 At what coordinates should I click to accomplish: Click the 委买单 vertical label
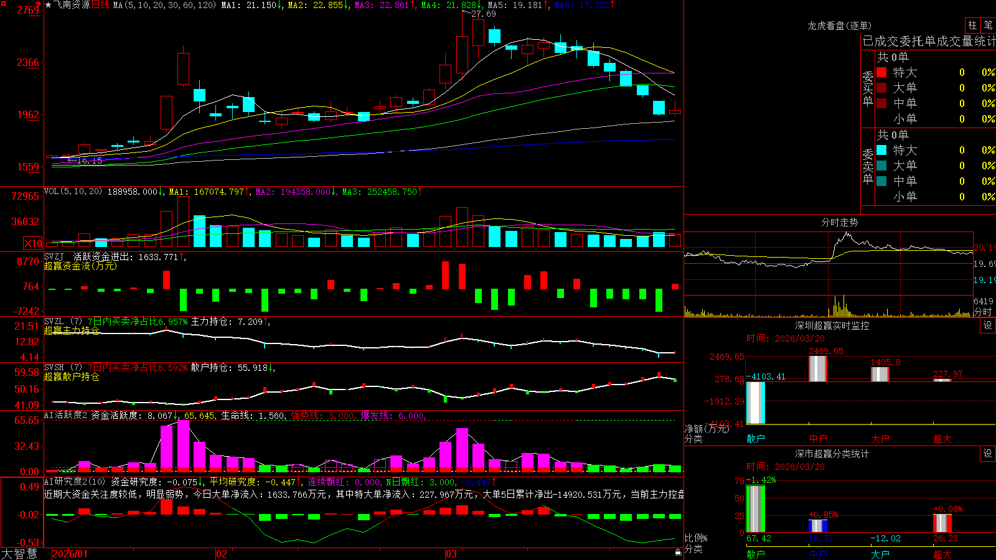pyautogui.click(x=868, y=88)
